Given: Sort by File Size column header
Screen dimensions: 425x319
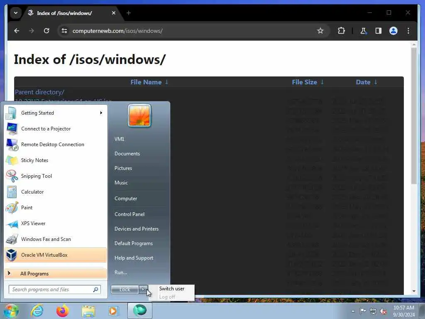Looking at the screenshot, I should [308, 82].
